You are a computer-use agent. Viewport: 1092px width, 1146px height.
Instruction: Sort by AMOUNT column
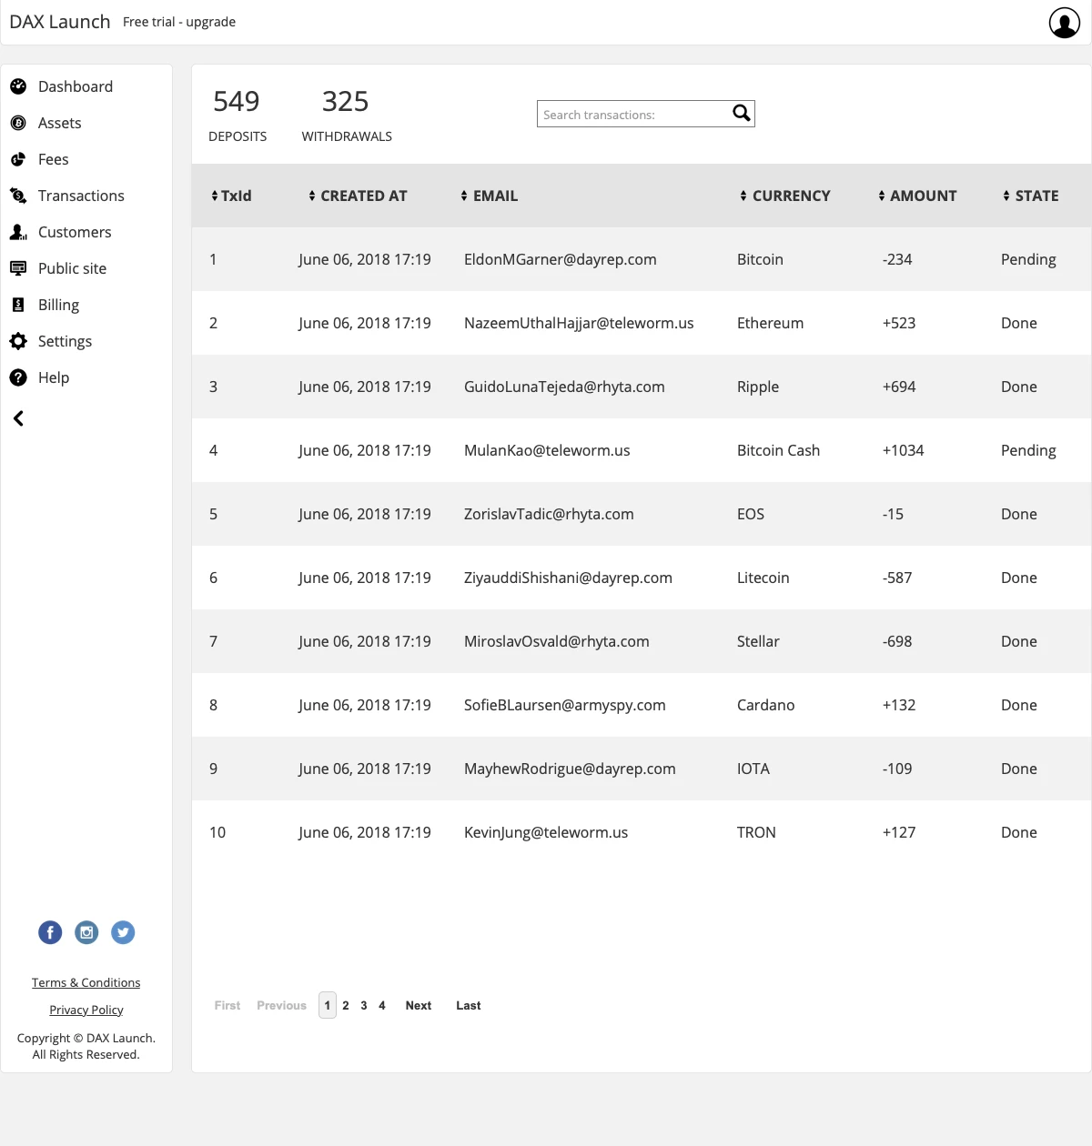[917, 196]
